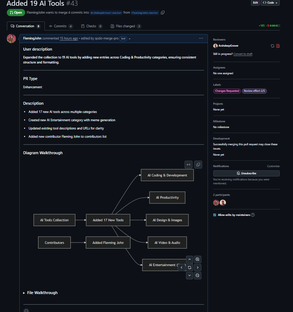This screenshot has height=312, width=293.
Task: Zoom in on the diagram
Action: click(197, 259)
